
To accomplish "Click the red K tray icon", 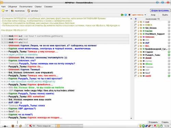I will click(155, 126).
